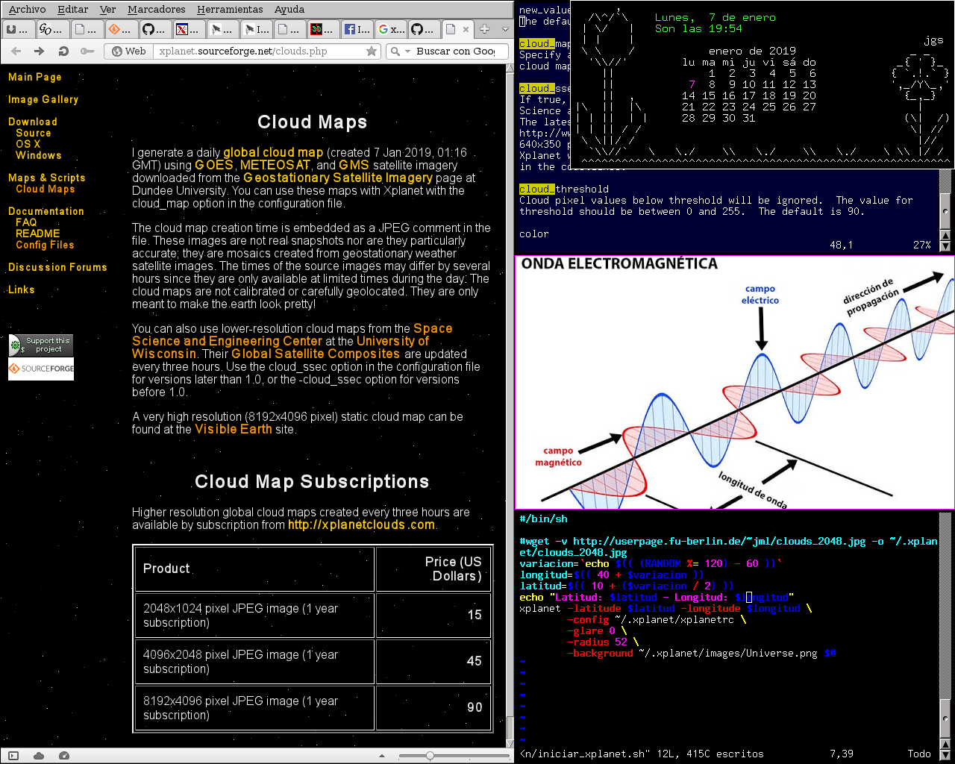This screenshot has width=955, height=764.
Task: Switch to the Facebook tab
Action: click(357, 29)
